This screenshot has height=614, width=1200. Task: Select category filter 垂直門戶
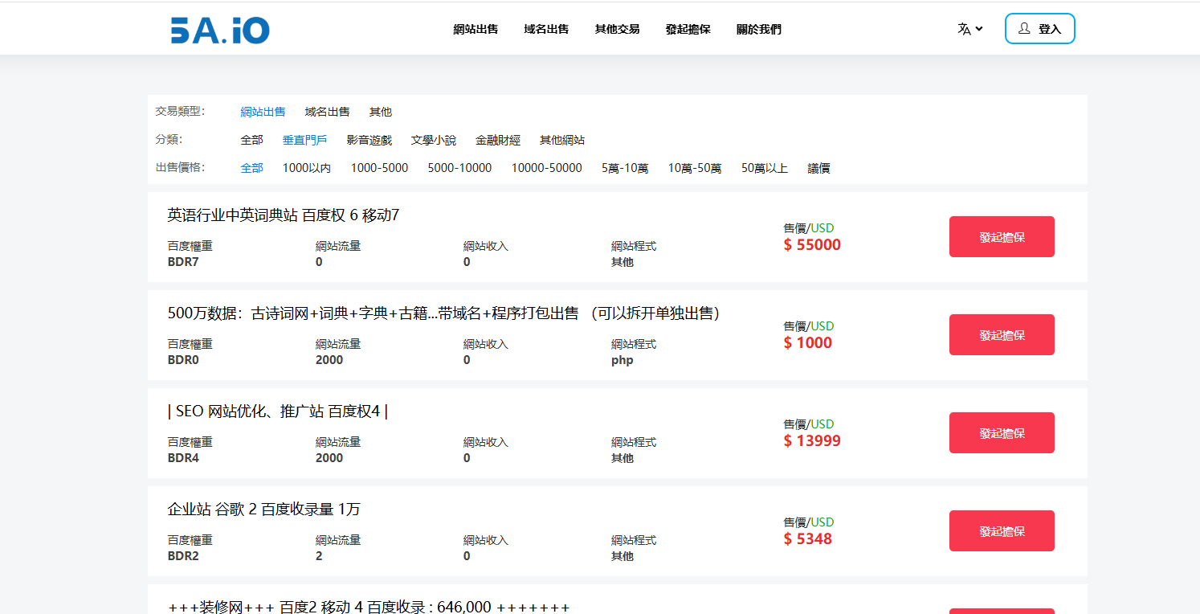click(304, 140)
